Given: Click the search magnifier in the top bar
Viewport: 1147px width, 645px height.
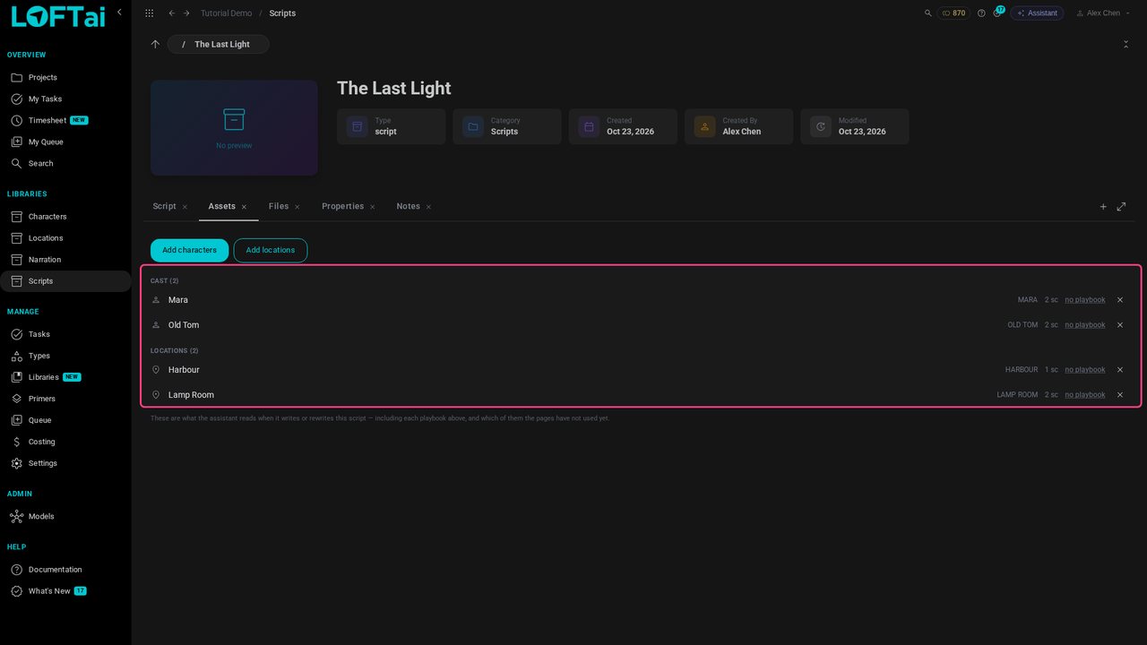Looking at the screenshot, I should click(x=927, y=13).
